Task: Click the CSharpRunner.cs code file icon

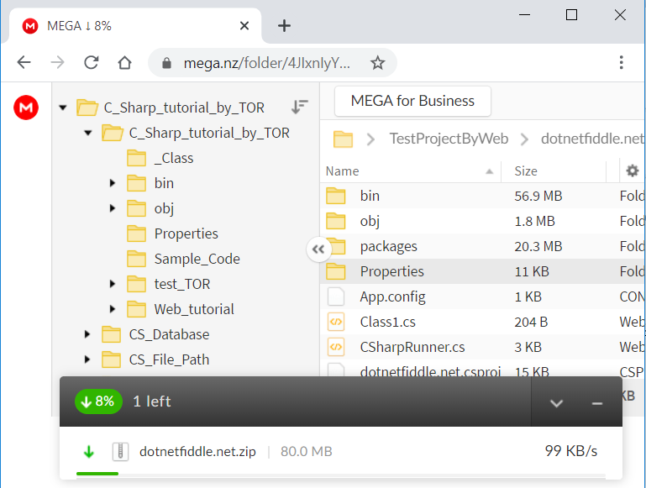Action: click(x=336, y=347)
